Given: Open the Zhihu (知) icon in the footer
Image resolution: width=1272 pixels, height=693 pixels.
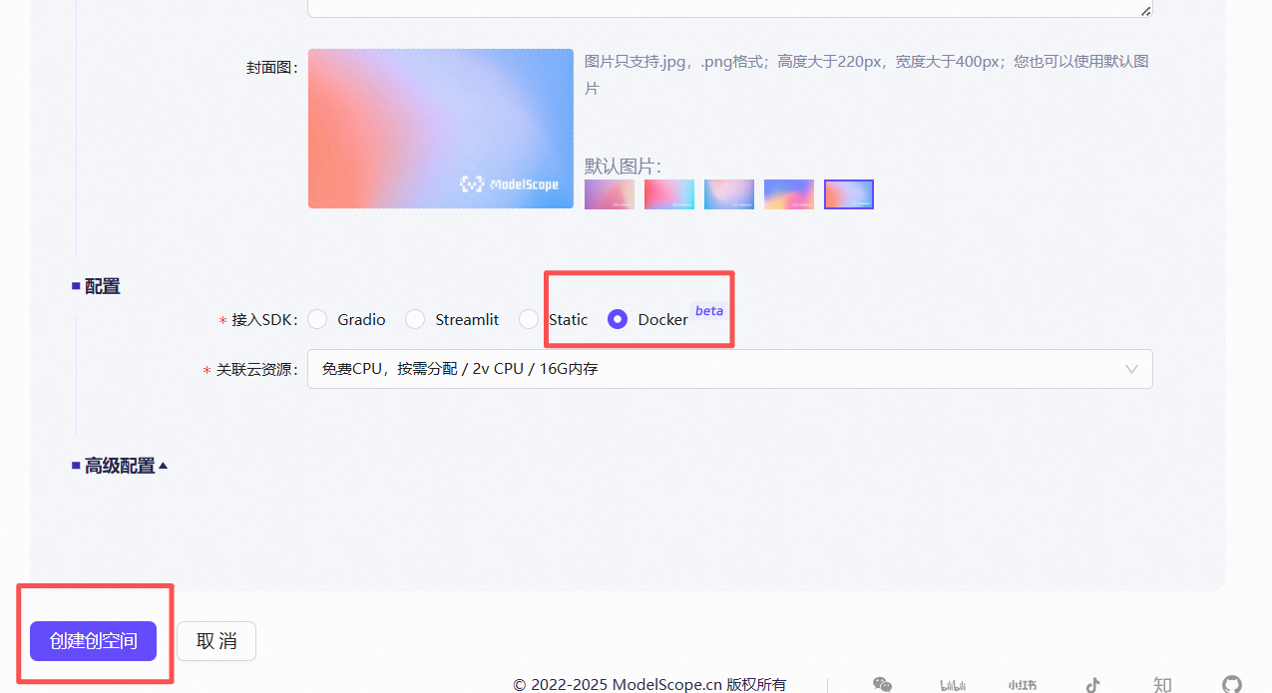Looking at the screenshot, I should tap(1161, 685).
